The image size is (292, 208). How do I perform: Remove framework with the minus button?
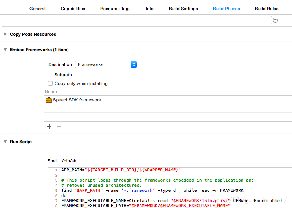click(59, 126)
